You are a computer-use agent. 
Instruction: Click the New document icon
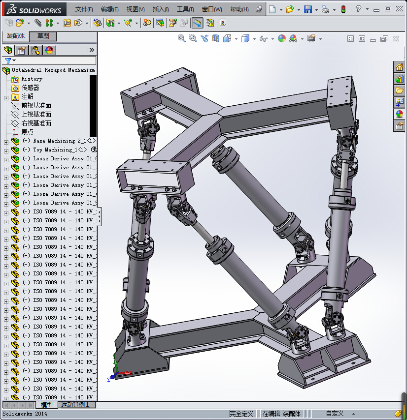tap(272, 9)
